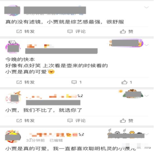Expand chevron menu on 就选你了 post
This screenshot has width=154, height=152.
pos(146,96)
